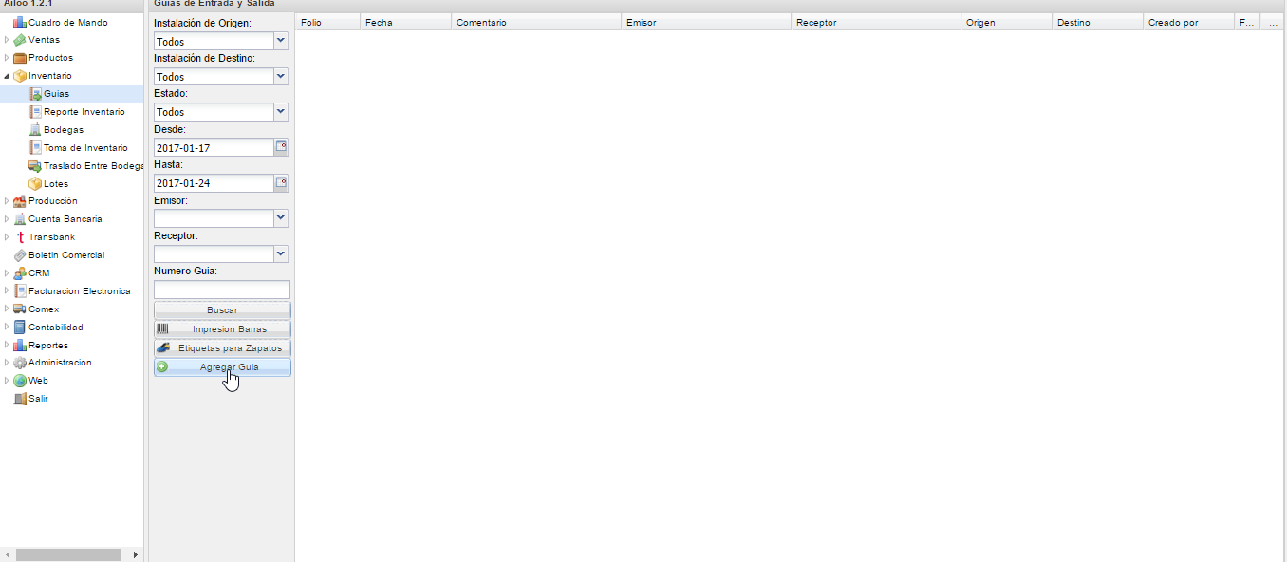The width and height of the screenshot is (1287, 562).
Task: Click the Cuadro de Mando chart icon
Action: coord(20,22)
